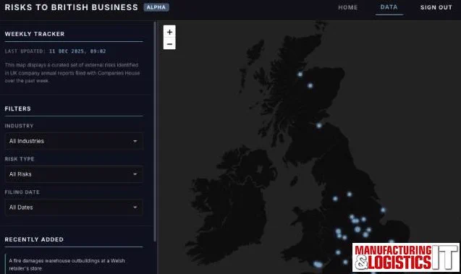The width and height of the screenshot is (461, 274).
Task: Click the last updated timestamp 11 Dec 2025
Action: point(77,51)
